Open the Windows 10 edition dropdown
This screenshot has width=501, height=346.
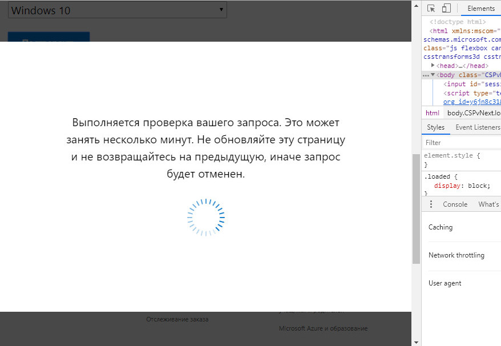coord(118,10)
